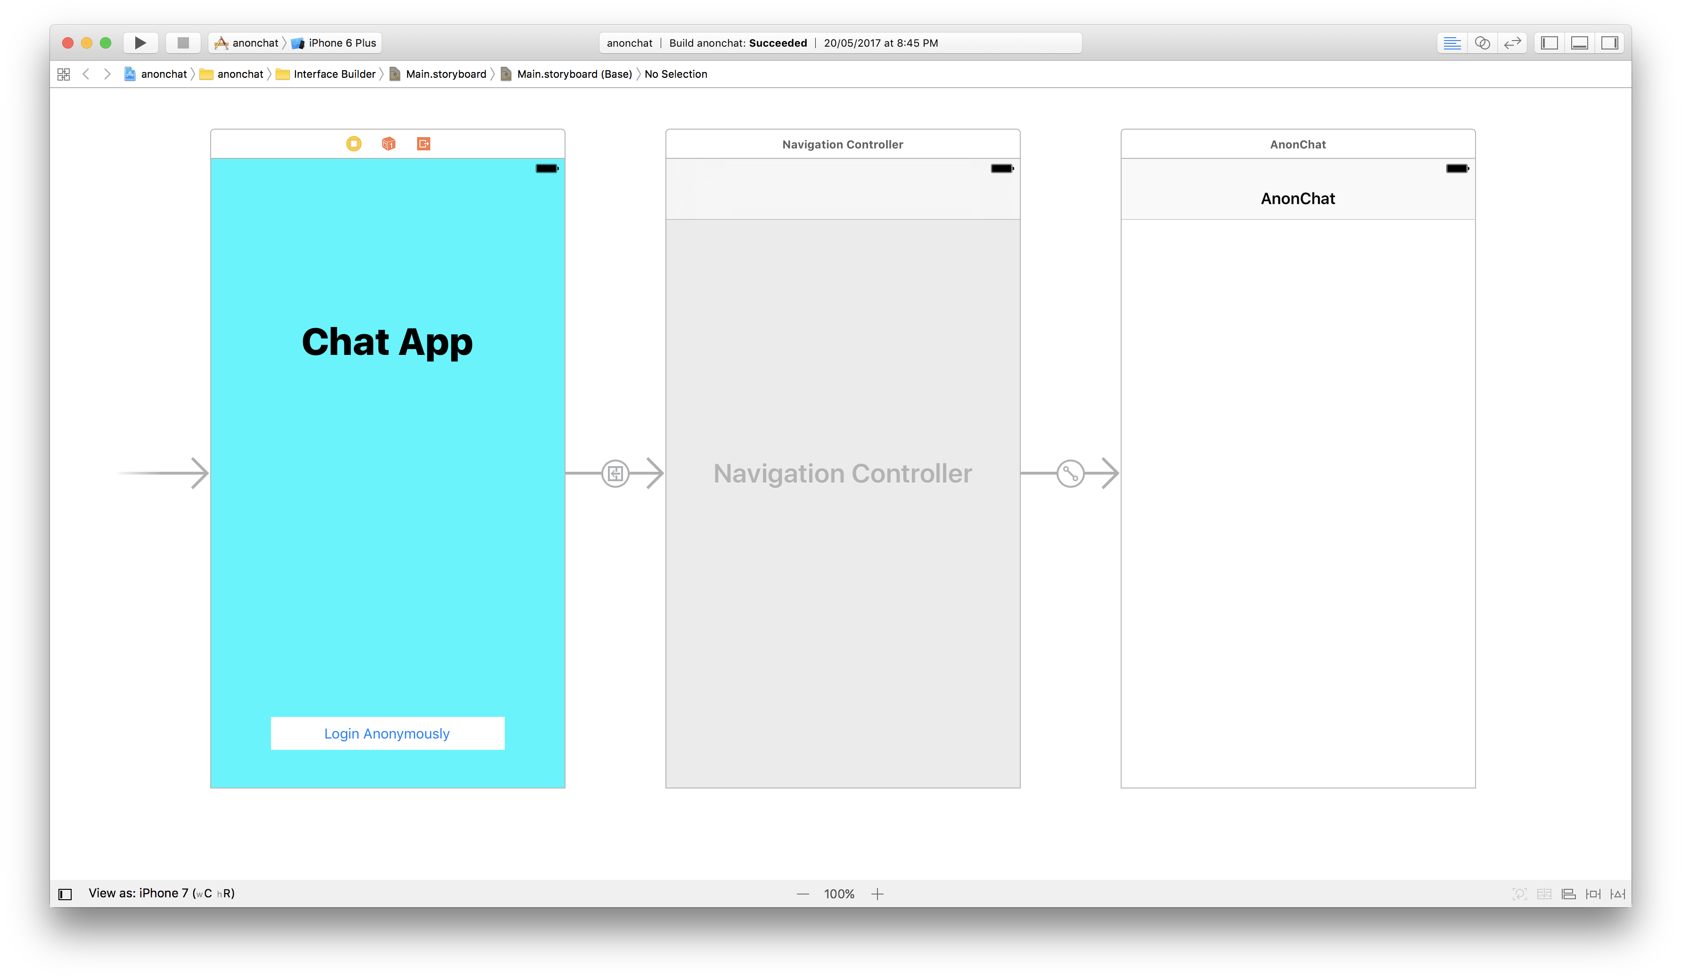Toggle the Navigator panel

tap(1549, 43)
